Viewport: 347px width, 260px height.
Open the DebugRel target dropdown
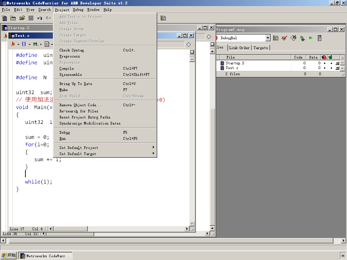(268, 38)
